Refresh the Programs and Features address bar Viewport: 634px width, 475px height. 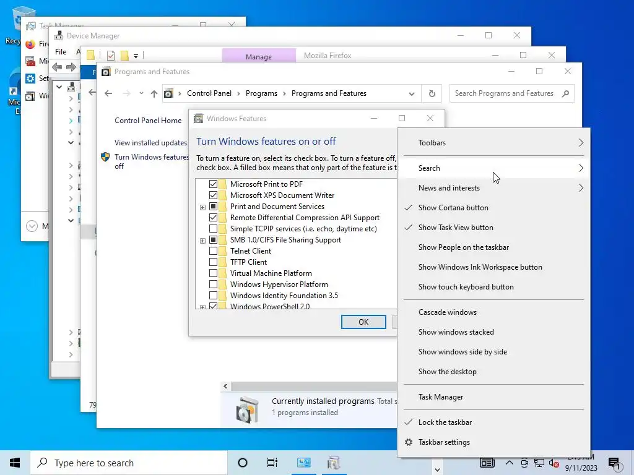pos(432,93)
